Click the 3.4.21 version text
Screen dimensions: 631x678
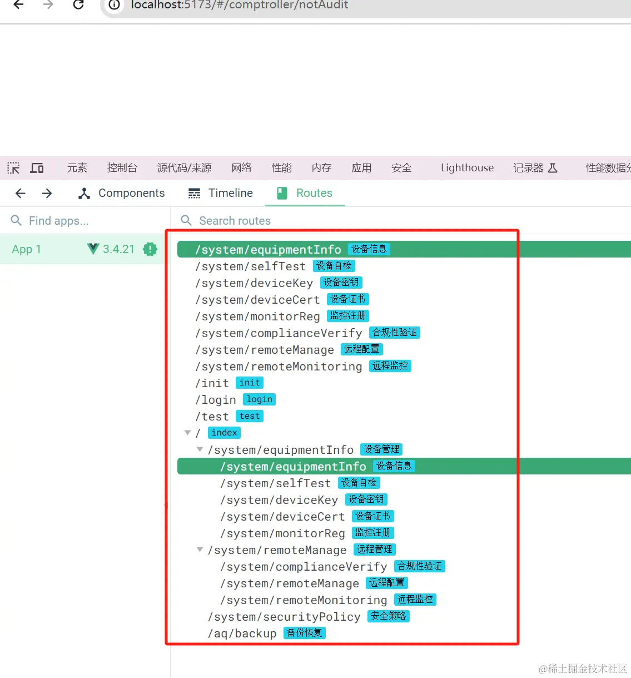click(118, 249)
